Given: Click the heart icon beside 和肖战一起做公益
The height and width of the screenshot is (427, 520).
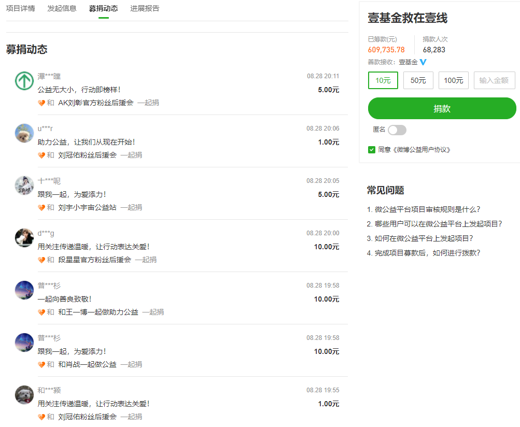Looking at the screenshot, I should [41, 364].
